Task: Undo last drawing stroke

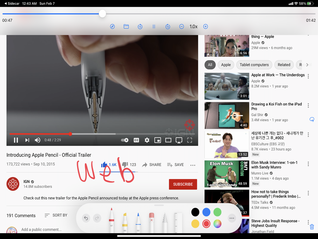Action: coord(86,218)
